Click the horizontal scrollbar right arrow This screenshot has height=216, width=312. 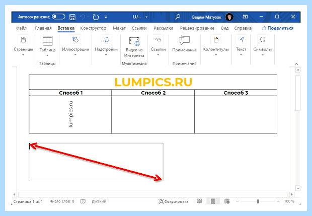[x=292, y=194]
